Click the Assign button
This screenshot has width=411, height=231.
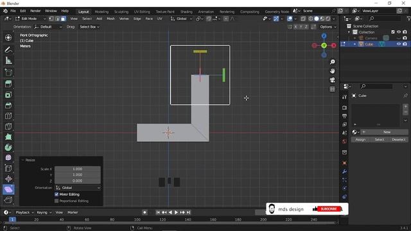(x=360, y=140)
